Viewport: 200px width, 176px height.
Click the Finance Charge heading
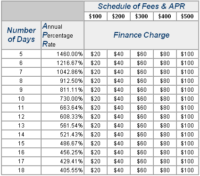141,35
